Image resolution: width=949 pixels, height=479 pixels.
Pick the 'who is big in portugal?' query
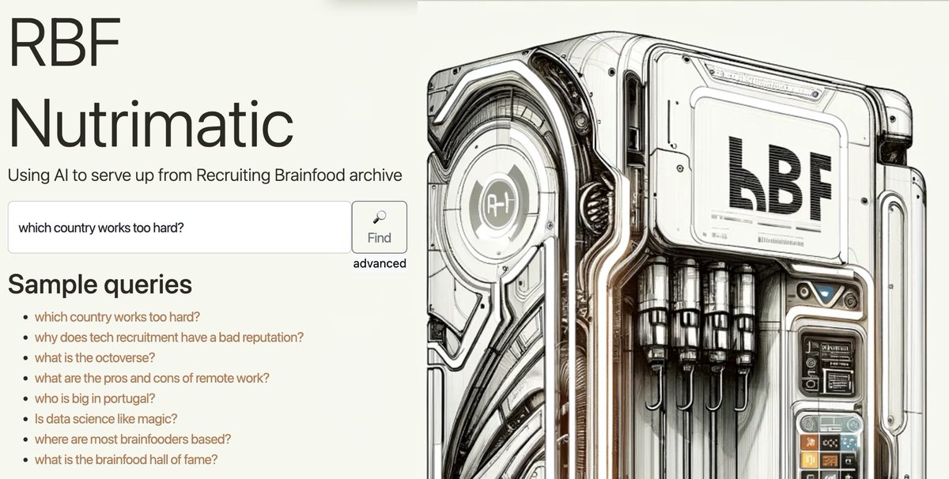[95, 398]
